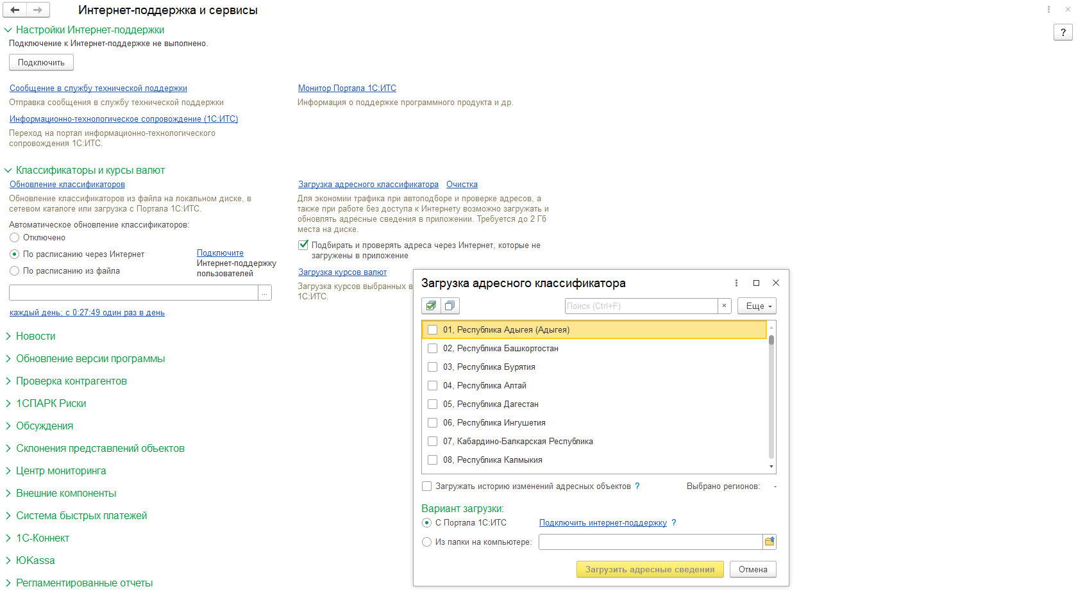Choose С Портала 1С:ИТС loading variant

[x=427, y=523]
